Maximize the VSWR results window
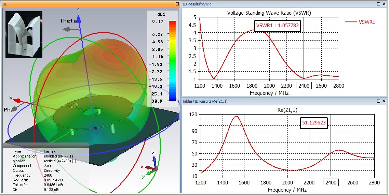Viewport: 389px width, 195px height. point(379,4)
